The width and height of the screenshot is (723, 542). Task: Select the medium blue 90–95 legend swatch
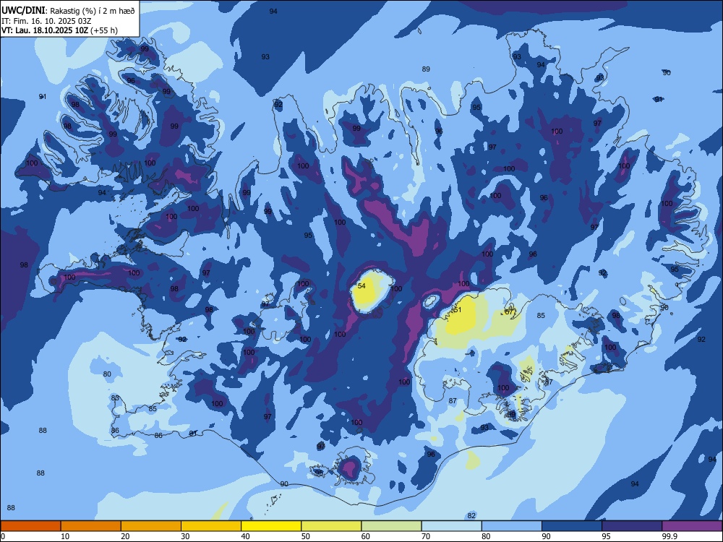[572, 526]
